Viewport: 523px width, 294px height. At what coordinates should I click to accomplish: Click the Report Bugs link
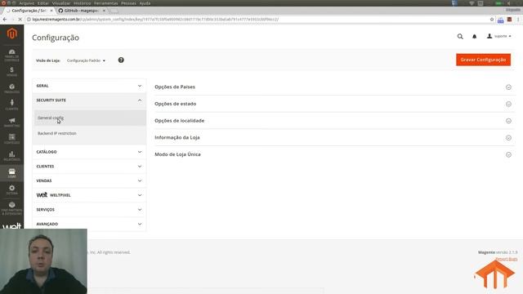tap(507, 259)
